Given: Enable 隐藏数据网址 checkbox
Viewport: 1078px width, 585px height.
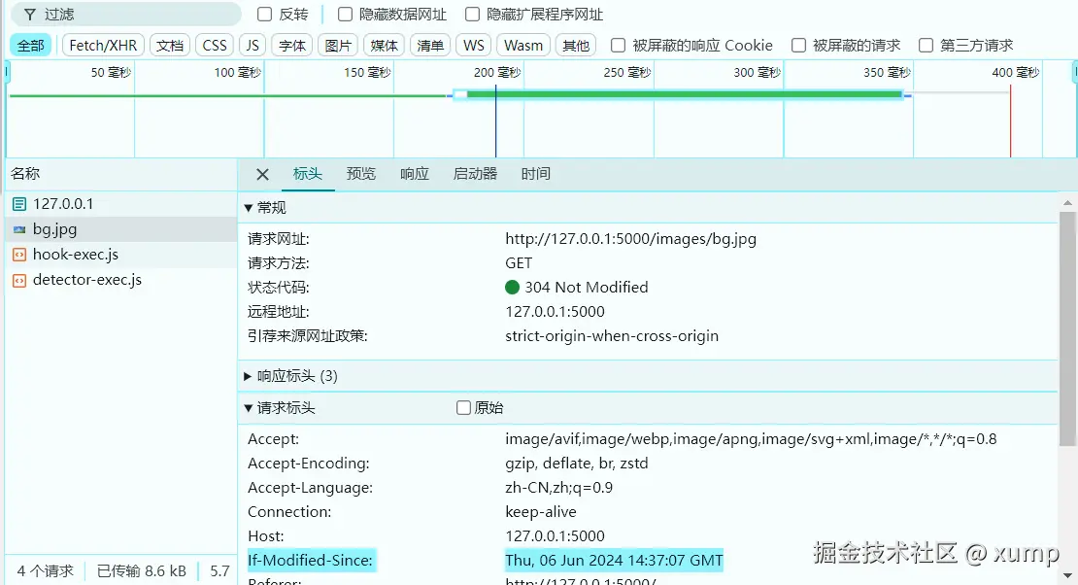Looking at the screenshot, I should point(345,15).
